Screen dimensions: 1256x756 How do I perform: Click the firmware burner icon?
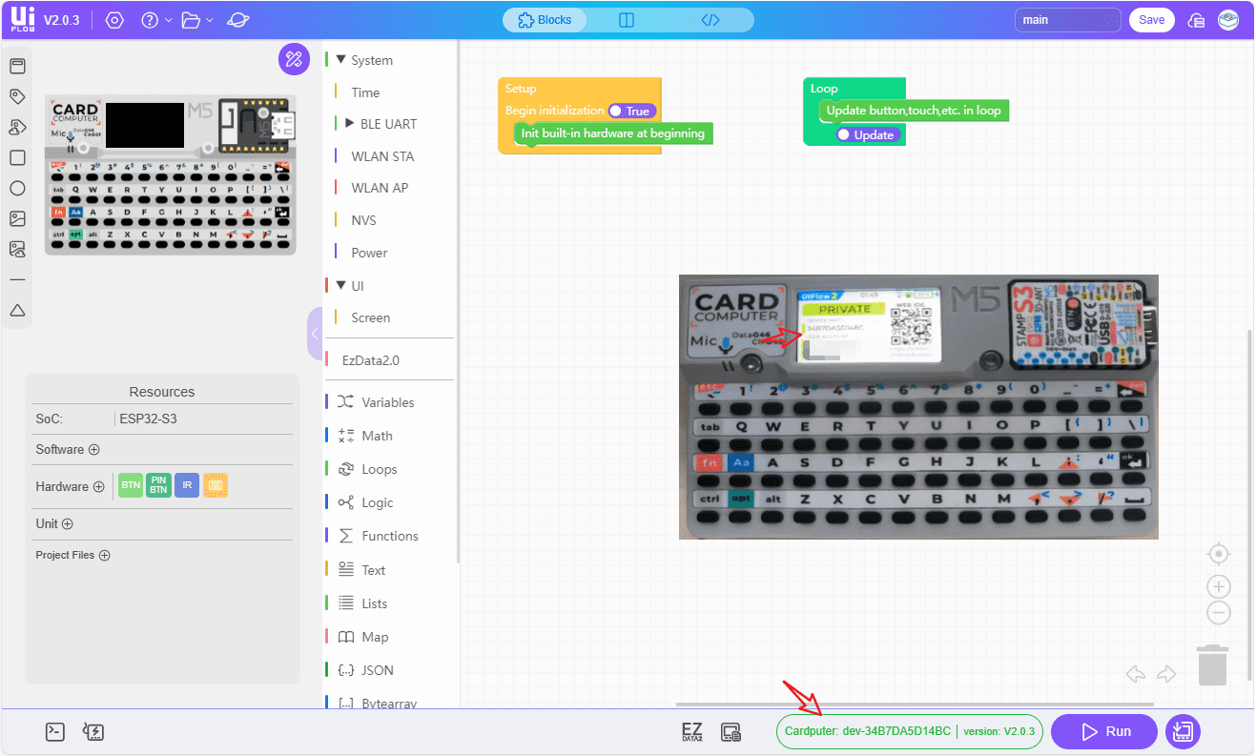pos(93,731)
